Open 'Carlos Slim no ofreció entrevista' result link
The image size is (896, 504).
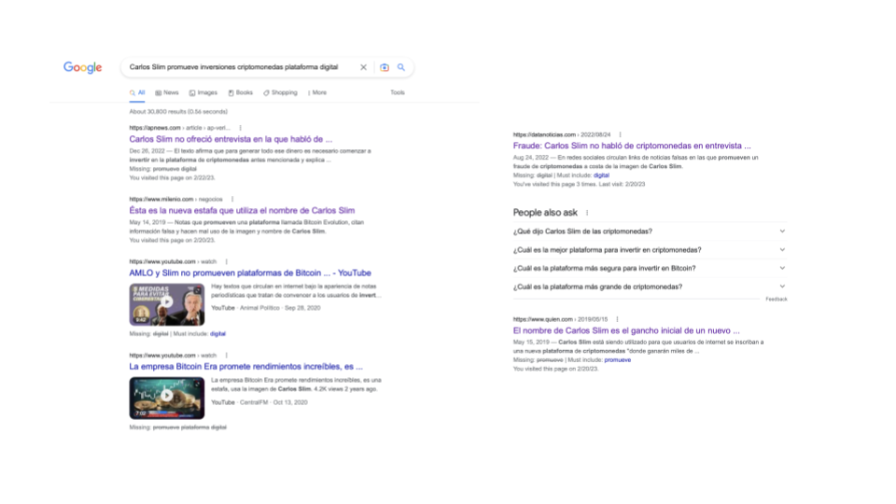click(x=231, y=139)
